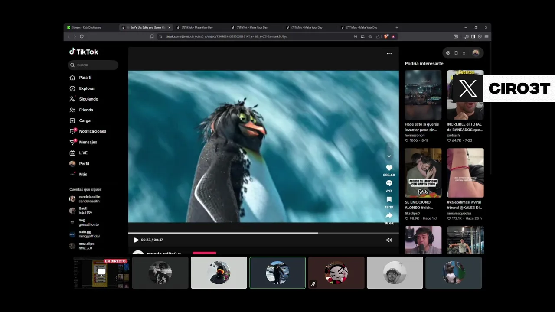Open a new browser tab
Image resolution: width=555 pixels, height=312 pixels.
[397, 27]
